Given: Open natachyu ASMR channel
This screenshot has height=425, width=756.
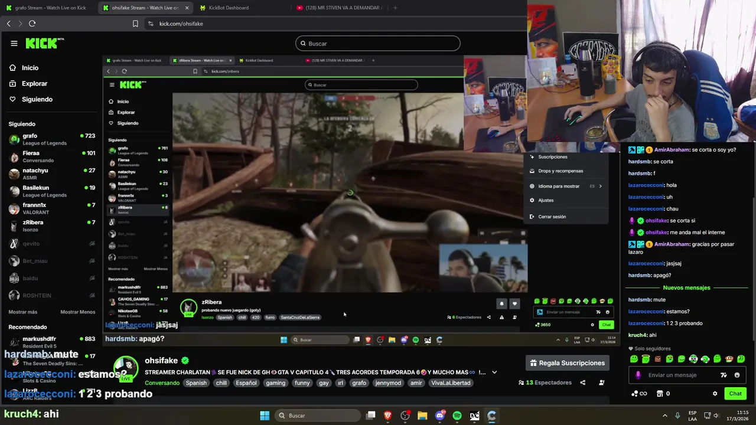Looking at the screenshot, I should pyautogui.click(x=52, y=174).
